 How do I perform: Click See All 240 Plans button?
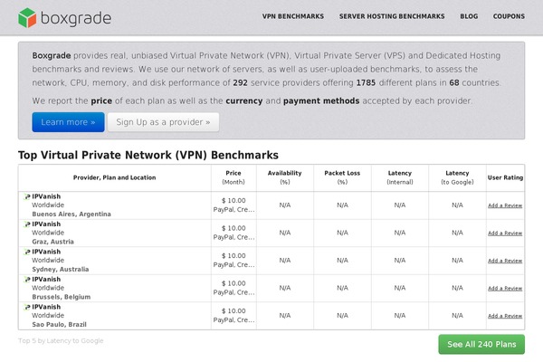[481, 344]
